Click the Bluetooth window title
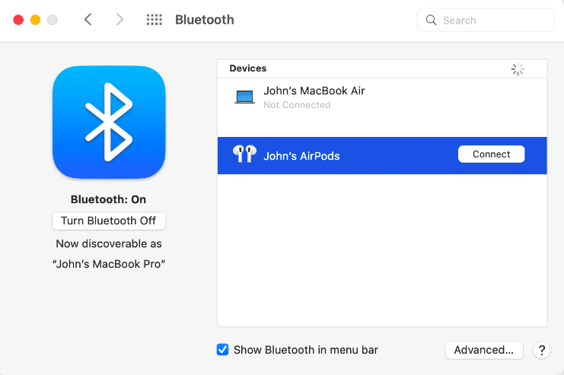The image size is (564, 375). click(x=204, y=20)
